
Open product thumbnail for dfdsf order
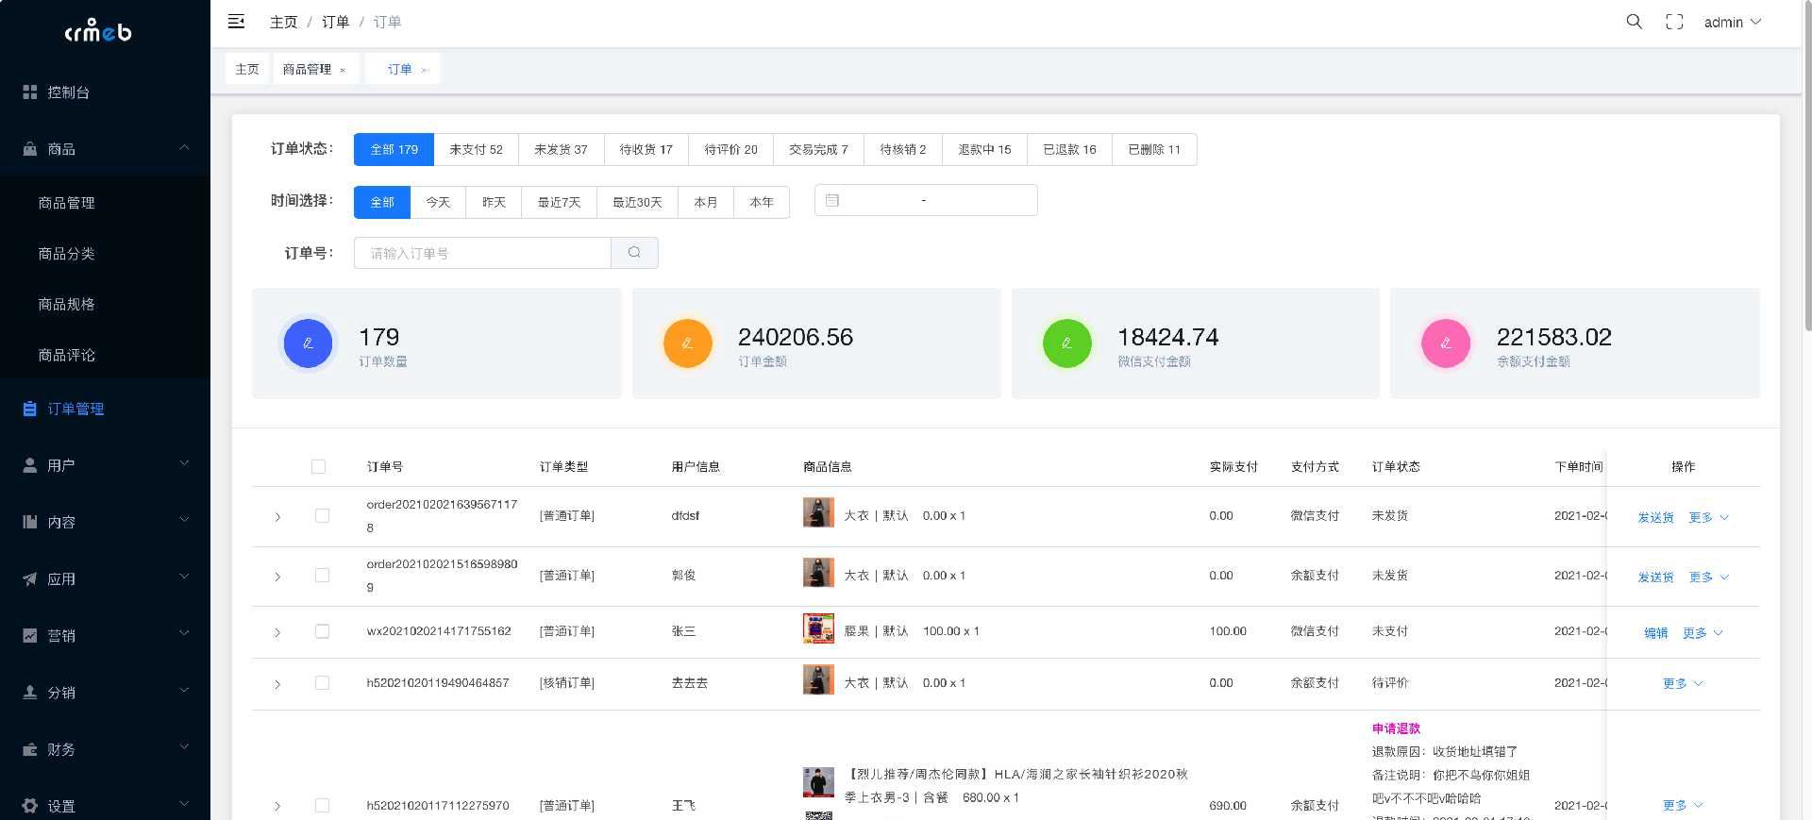pos(818,512)
